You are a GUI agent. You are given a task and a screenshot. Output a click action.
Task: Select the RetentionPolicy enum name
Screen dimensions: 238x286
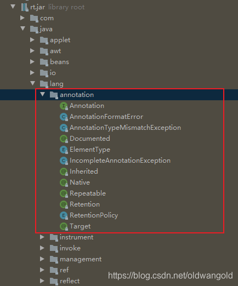coord(94,216)
